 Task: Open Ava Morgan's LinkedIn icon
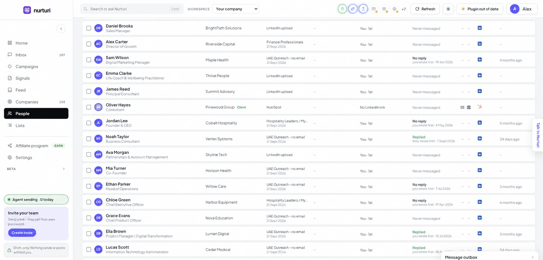pos(480,154)
